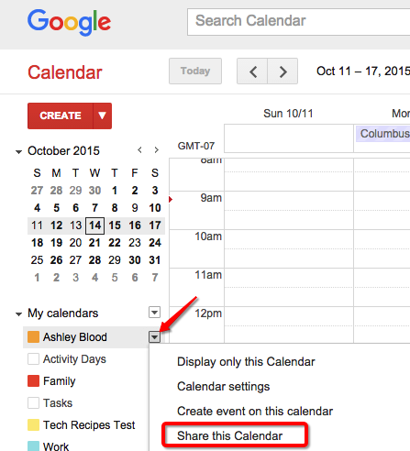Select October 1 in mini calendar
Screen dimensions: 410x451
pos(115,191)
